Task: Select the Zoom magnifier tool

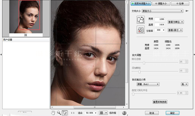Action: [59, 113]
